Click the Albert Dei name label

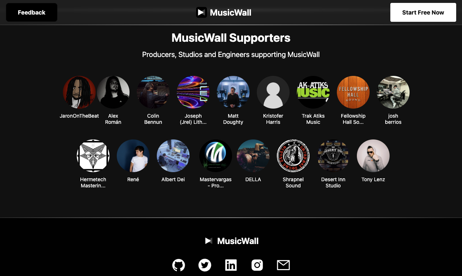(173, 179)
